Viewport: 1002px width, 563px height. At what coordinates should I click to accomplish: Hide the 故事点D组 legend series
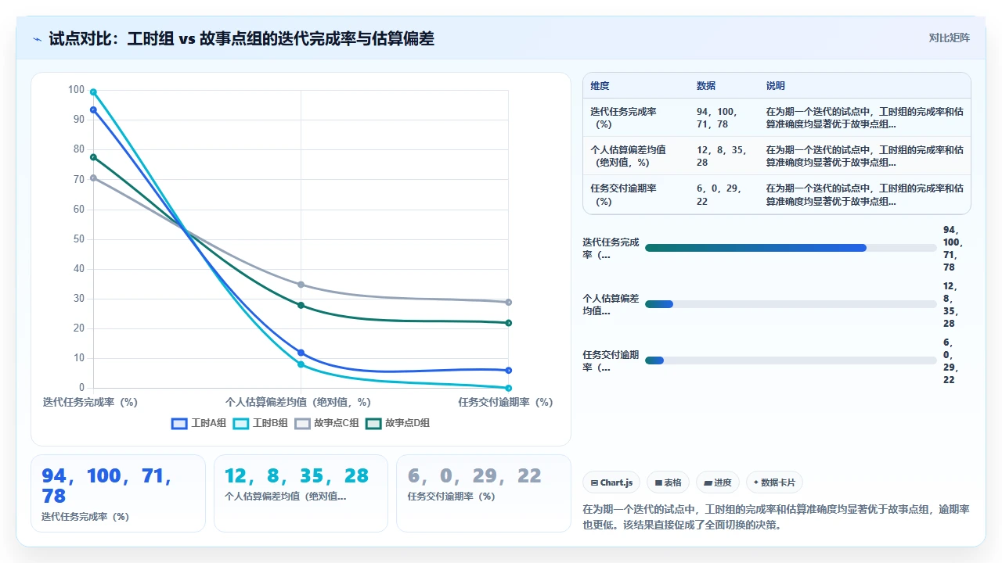tap(398, 423)
